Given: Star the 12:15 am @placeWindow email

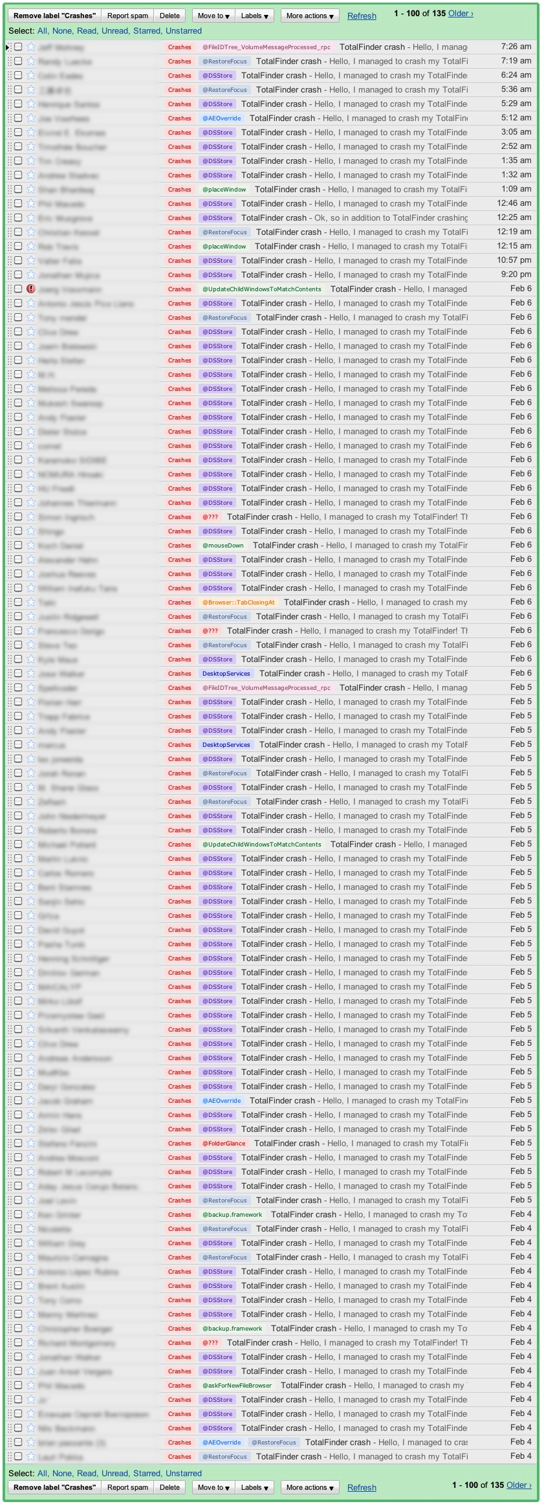Looking at the screenshot, I should tap(30, 247).
